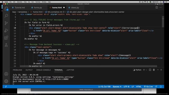Click Spotlight search icon in menu bar
Image resolution: width=169 pixels, height=95 pixels.
tap(161, 2)
